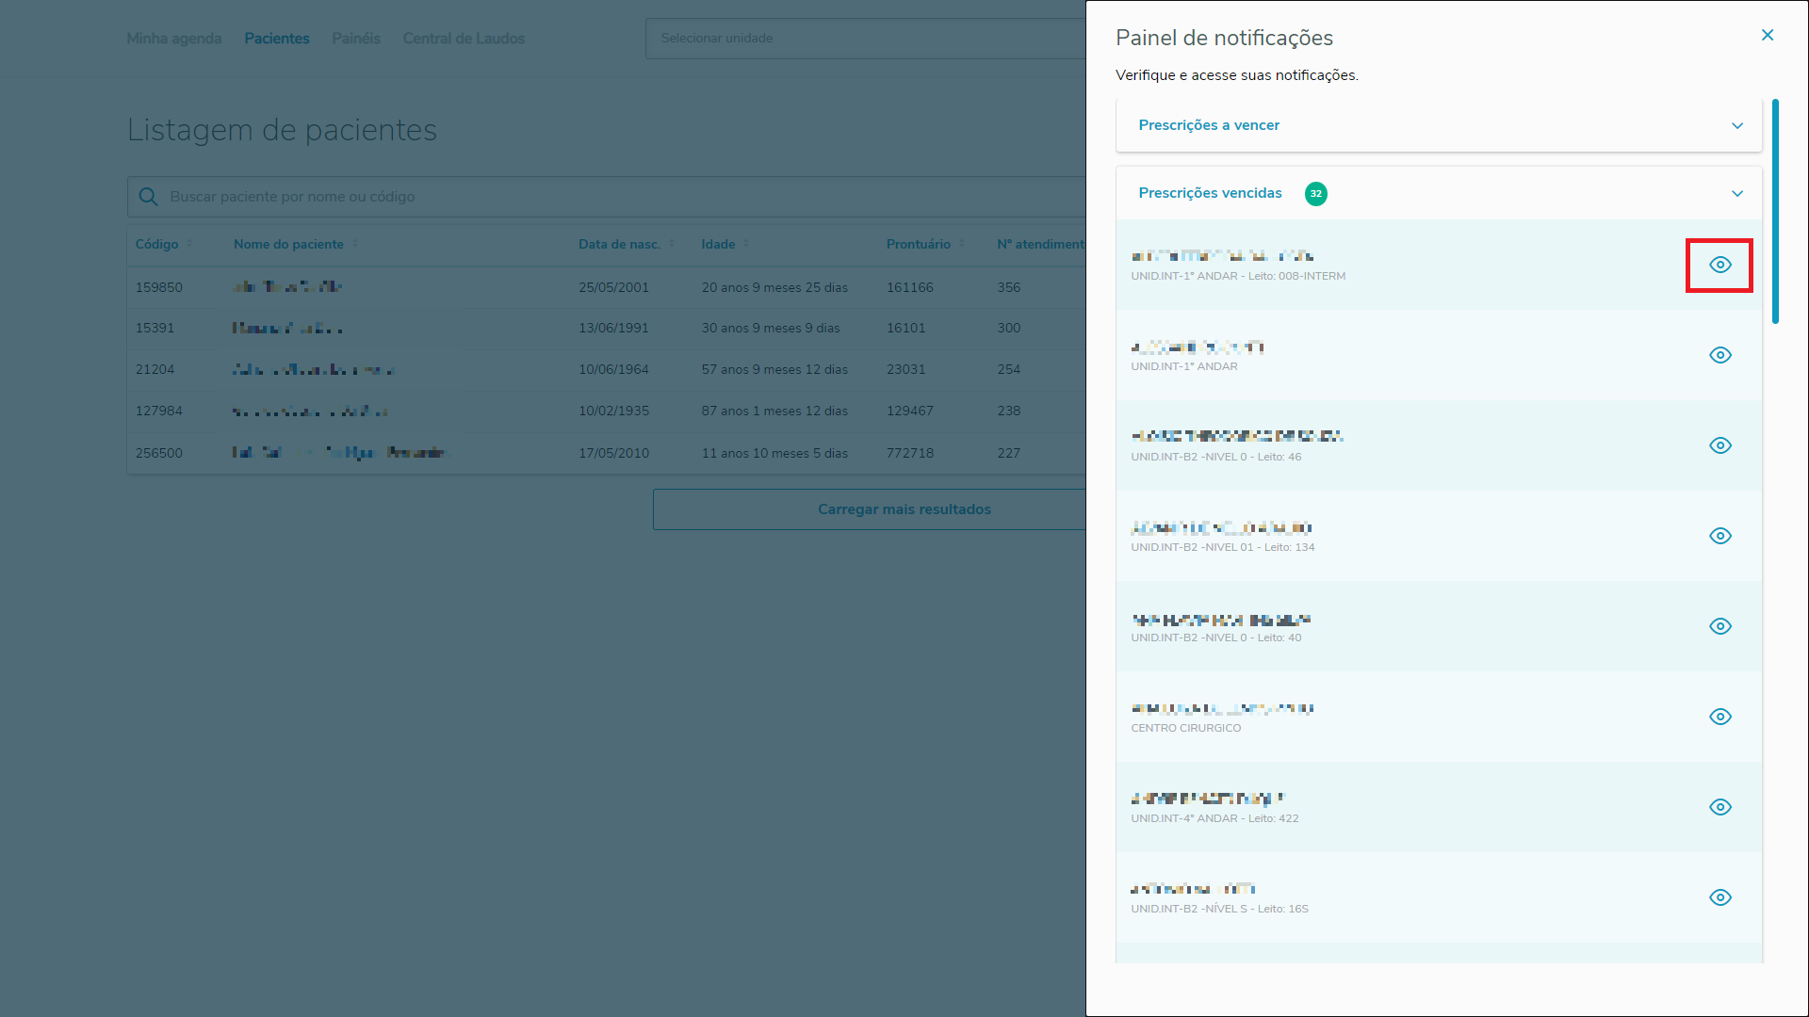View CENTRO CIRURGICO notification eye icon
The width and height of the screenshot is (1809, 1017).
click(1719, 717)
